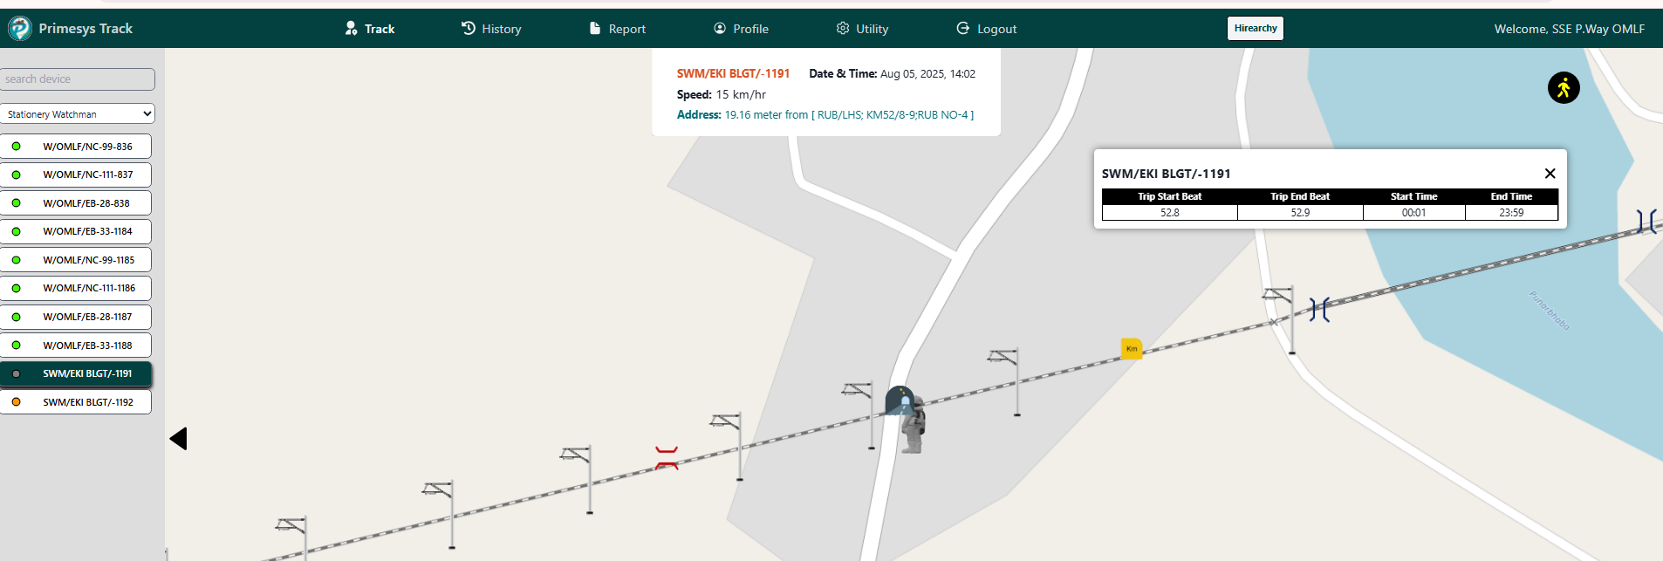This screenshot has width=1663, height=561.
Task: Click the orange status dot for SWM/EKI BLGT/-1192
Action: point(16,402)
